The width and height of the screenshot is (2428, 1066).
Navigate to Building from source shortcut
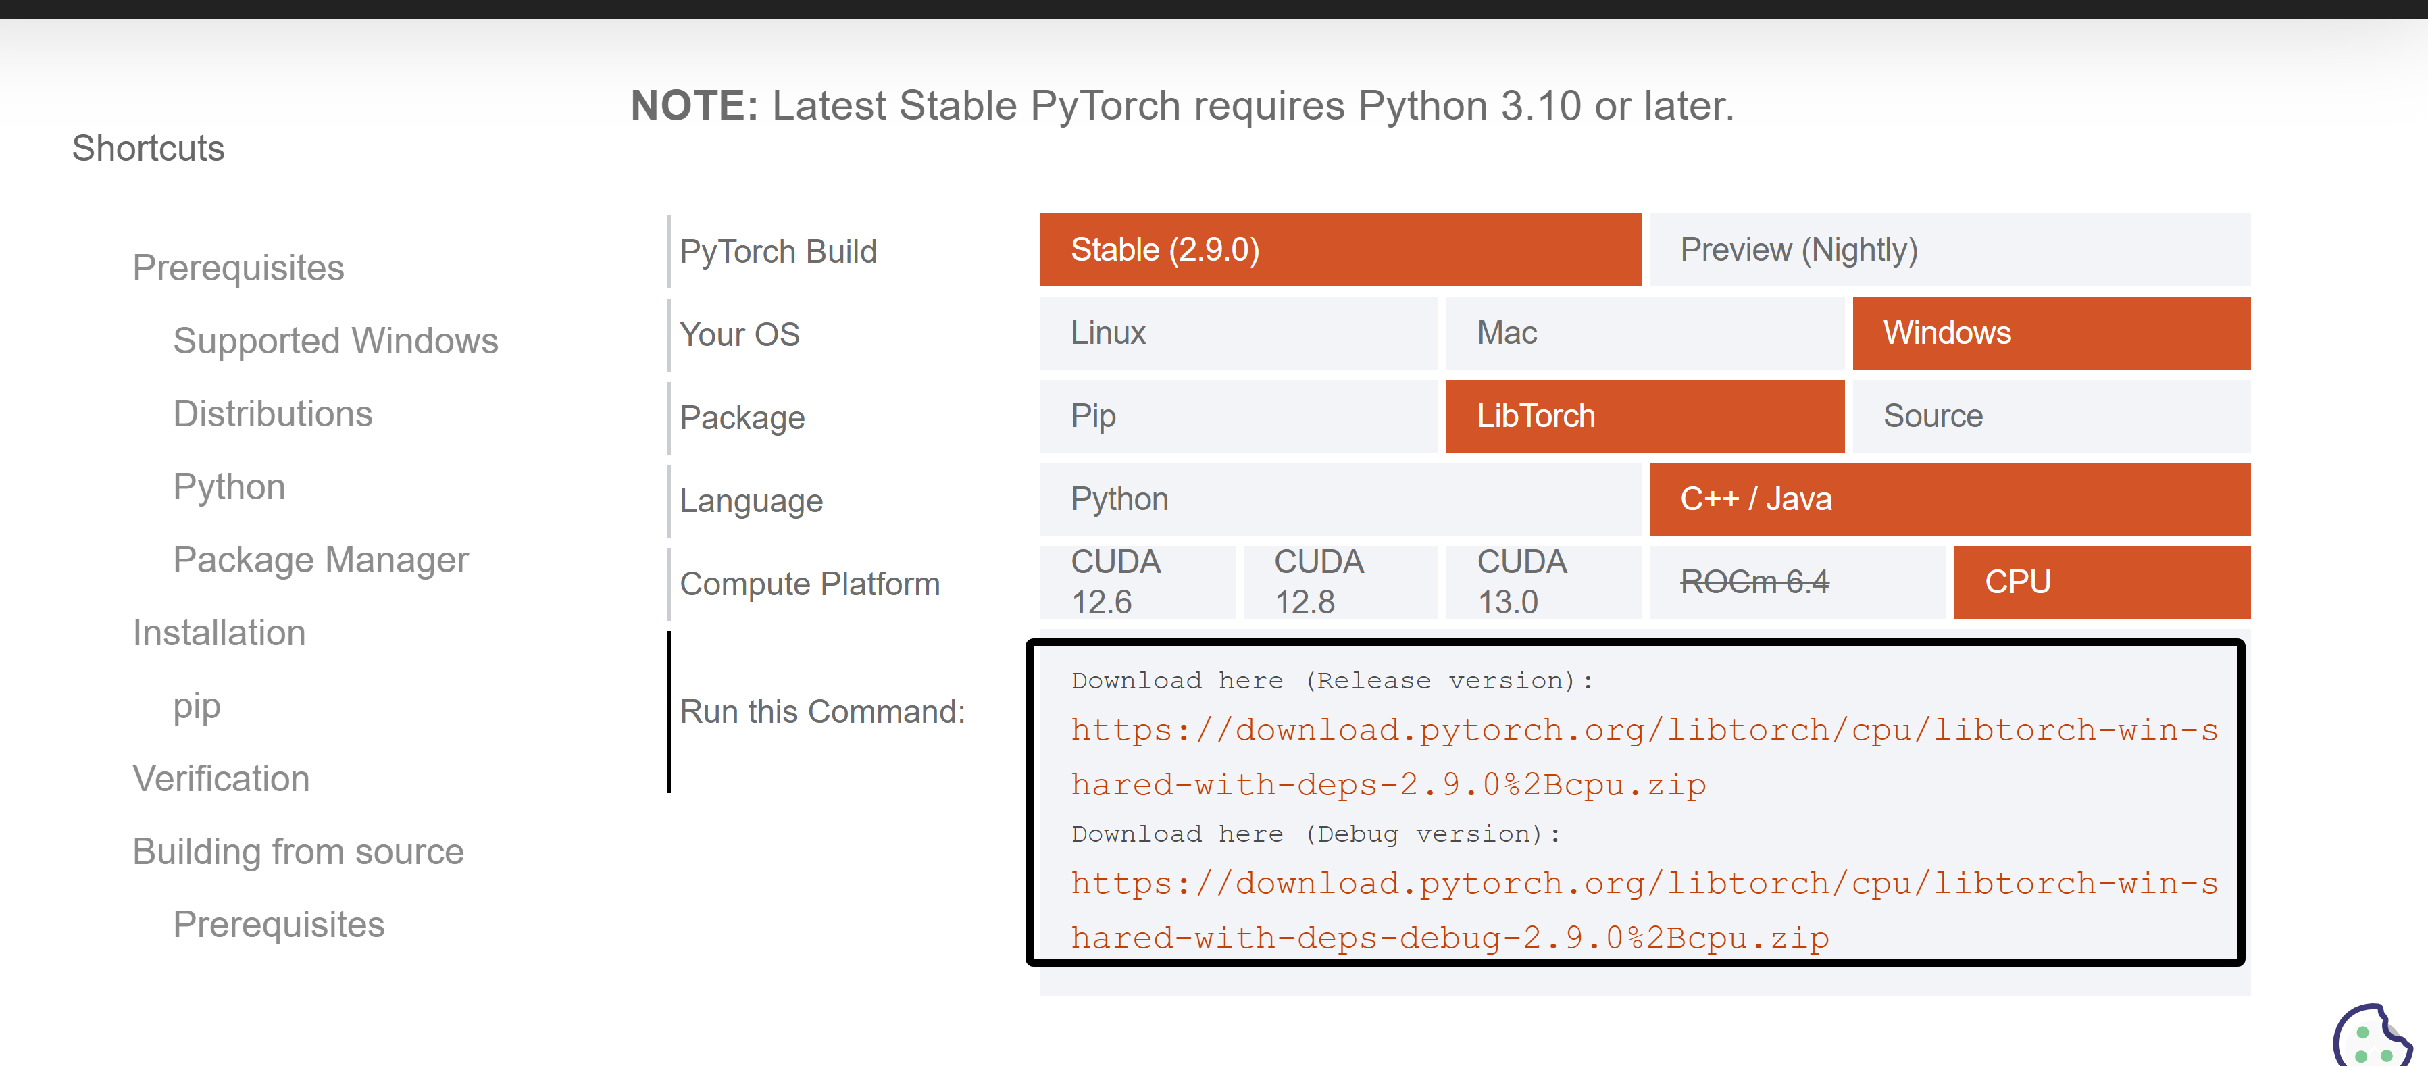[x=298, y=851]
